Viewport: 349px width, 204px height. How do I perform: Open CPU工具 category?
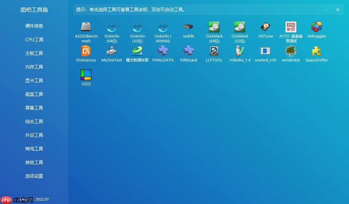tap(34, 40)
